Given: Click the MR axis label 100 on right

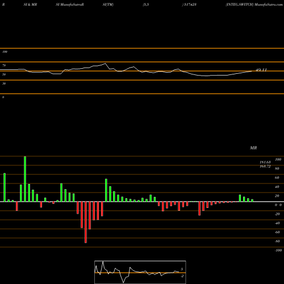Looking at the screenshot, I should coord(278,160).
